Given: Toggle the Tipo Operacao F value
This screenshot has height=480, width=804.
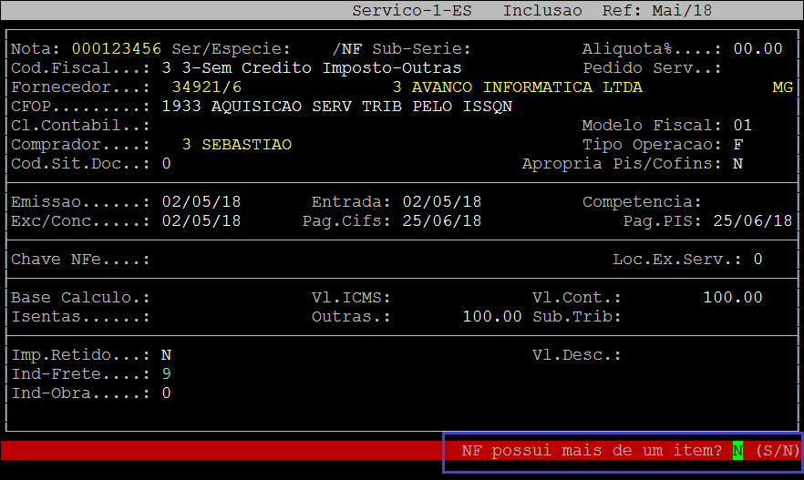Looking at the screenshot, I should (x=737, y=145).
